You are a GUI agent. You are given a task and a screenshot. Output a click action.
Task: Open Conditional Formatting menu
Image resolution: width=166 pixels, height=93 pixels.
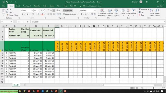102,13
